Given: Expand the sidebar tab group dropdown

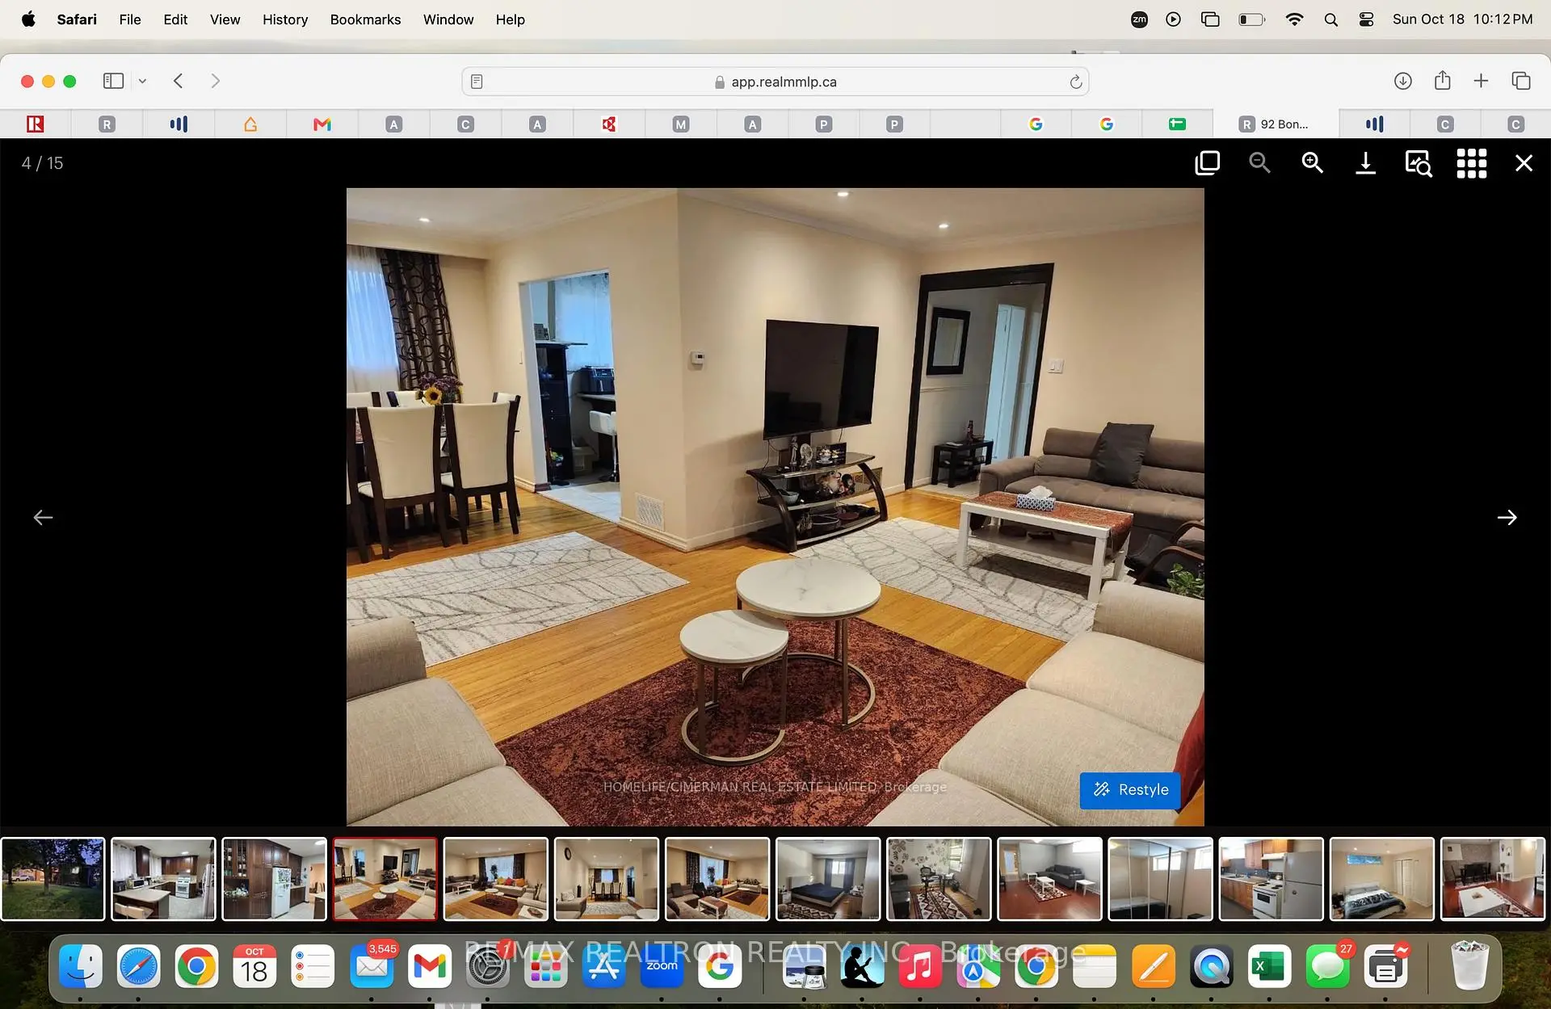Looking at the screenshot, I should pyautogui.click(x=142, y=81).
